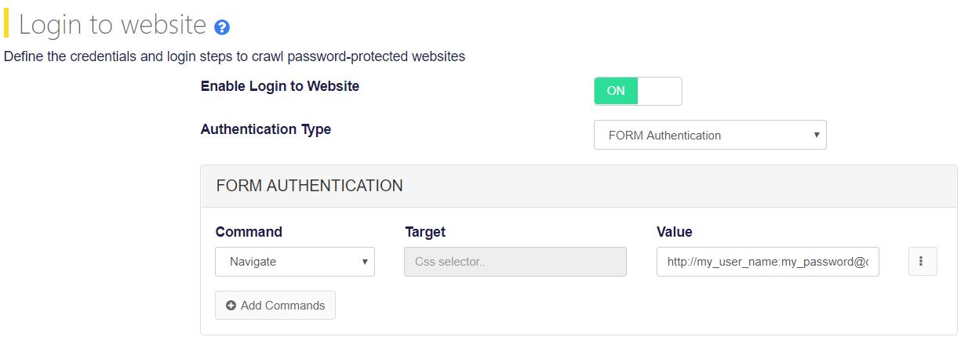
Task: Click the Login to website heading
Action: (x=112, y=25)
